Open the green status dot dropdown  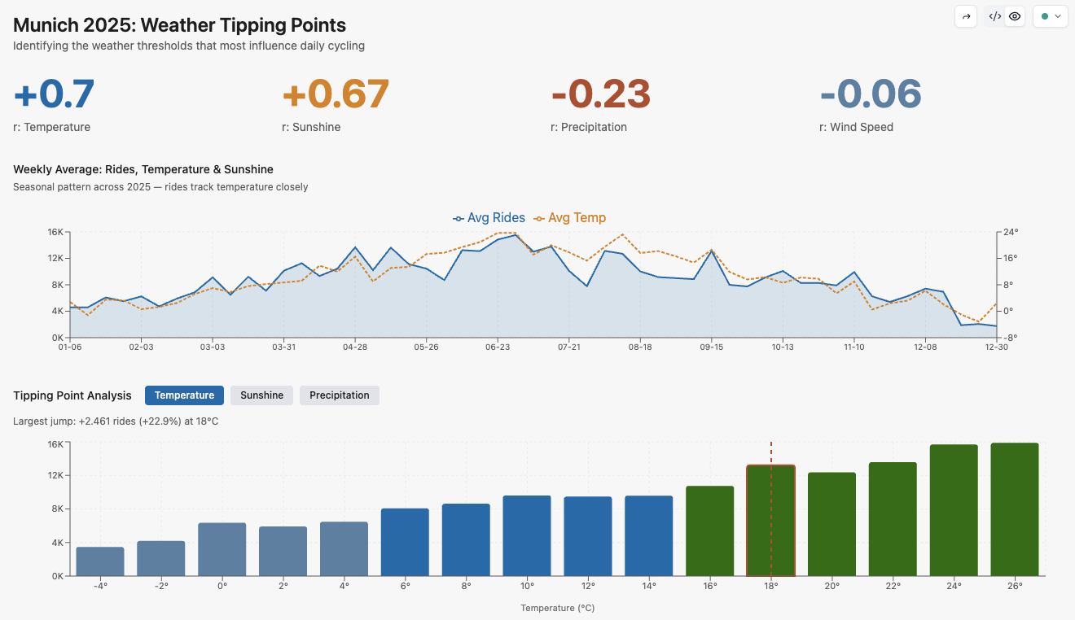pyautogui.click(x=1050, y=16)
